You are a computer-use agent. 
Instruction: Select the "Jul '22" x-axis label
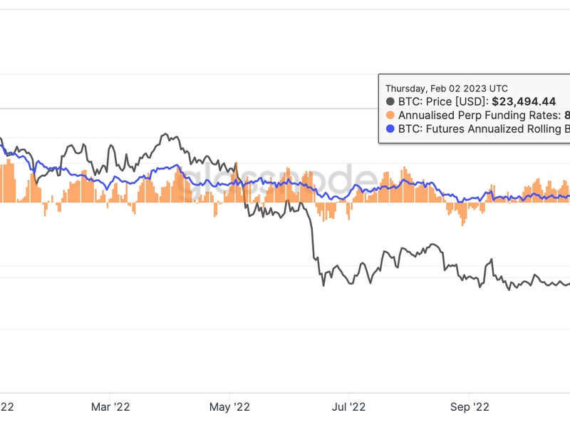tap(348, 407)
